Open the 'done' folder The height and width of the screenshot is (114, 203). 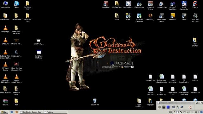(x=117, y=17)
